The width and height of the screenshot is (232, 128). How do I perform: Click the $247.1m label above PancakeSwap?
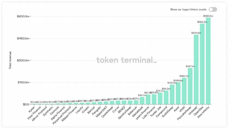pyautogui.click(x=190, y=66)
